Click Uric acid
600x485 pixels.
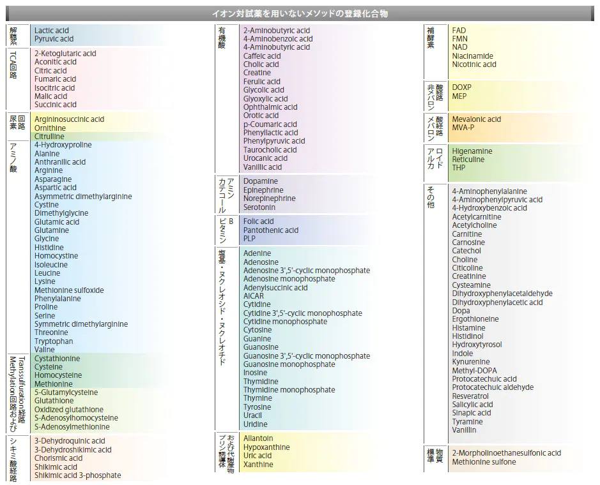click(x=258, y=456)
